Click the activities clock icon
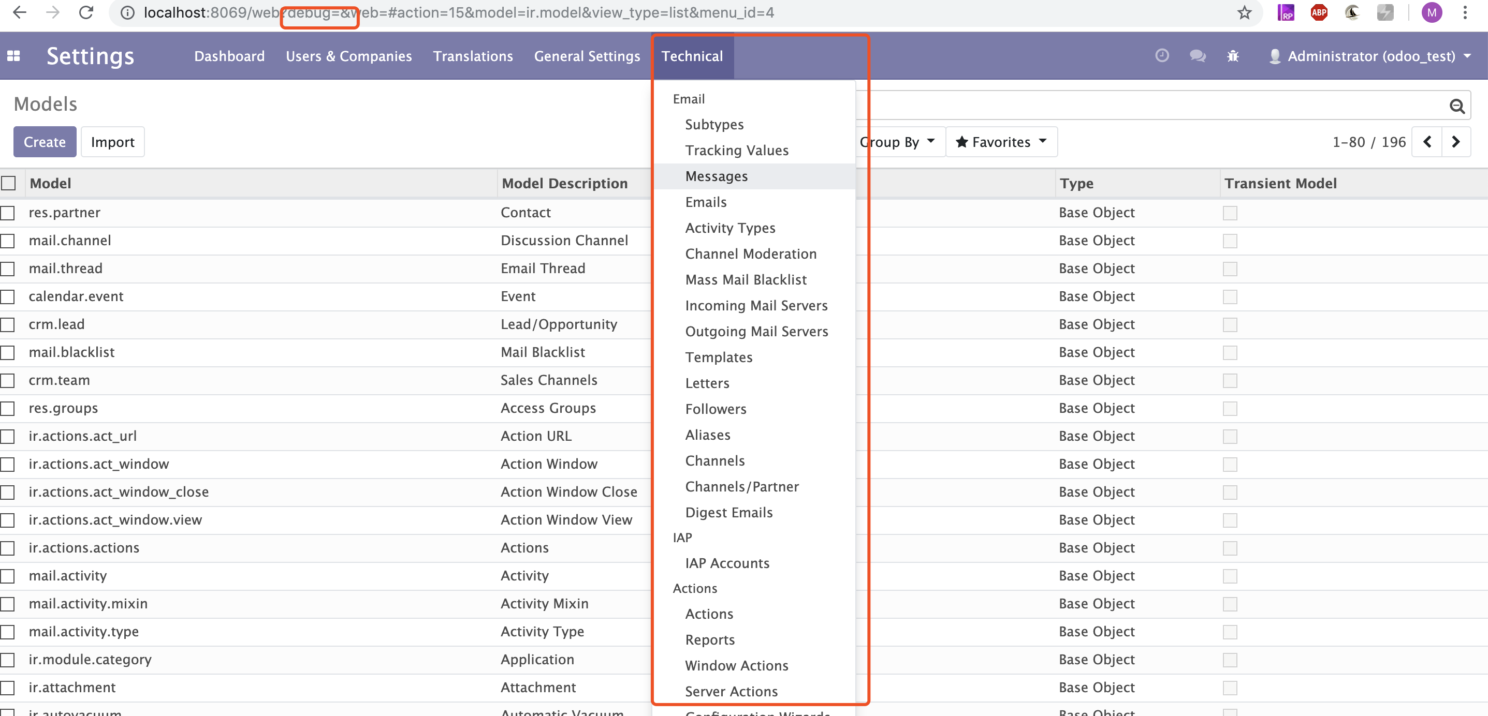Image resolution: width=1488 pixels, height=716 pixels. coord(1162,55)
